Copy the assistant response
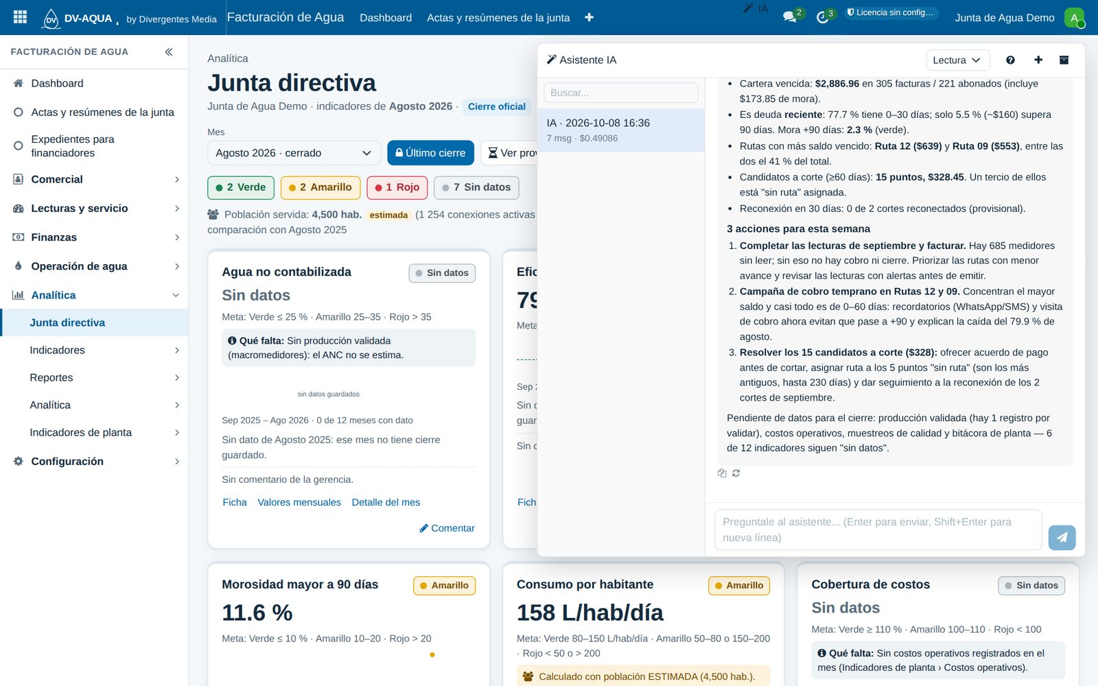 pos(722,473)
